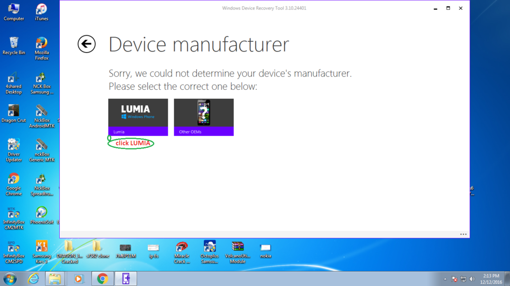The height and width of the screenshot is (286, 510).
Task: Open the three-dot more options menu
Action: (x=463, y=234)
